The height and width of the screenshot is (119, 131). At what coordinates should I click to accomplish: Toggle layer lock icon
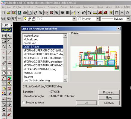coord(29,19)
